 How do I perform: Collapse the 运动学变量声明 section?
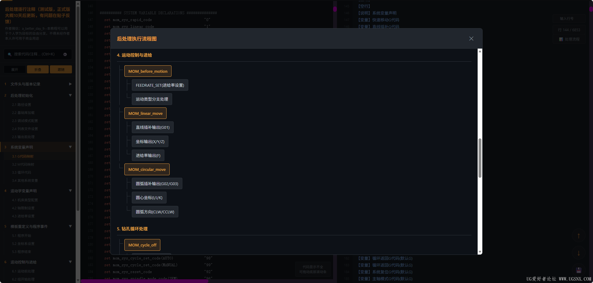pos(70,191)
